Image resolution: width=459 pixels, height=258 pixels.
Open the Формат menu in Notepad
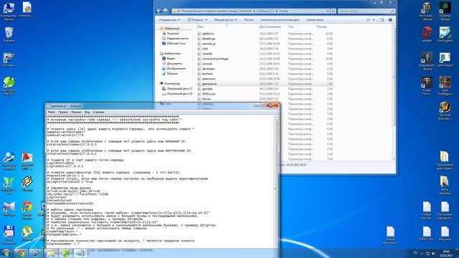[77, 112]
